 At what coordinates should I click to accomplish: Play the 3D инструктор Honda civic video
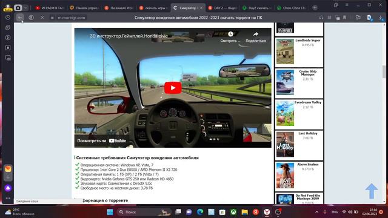pos(173,88)
